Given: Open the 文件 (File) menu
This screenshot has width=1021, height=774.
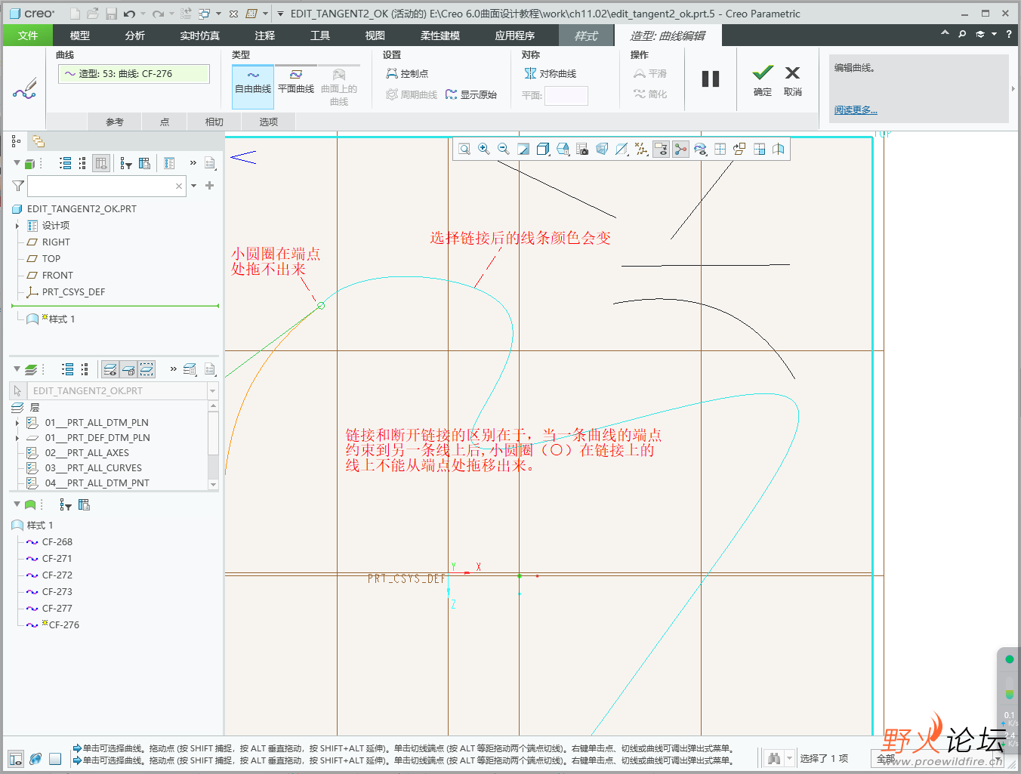Looking at the screenshot, I should point(28,35).
